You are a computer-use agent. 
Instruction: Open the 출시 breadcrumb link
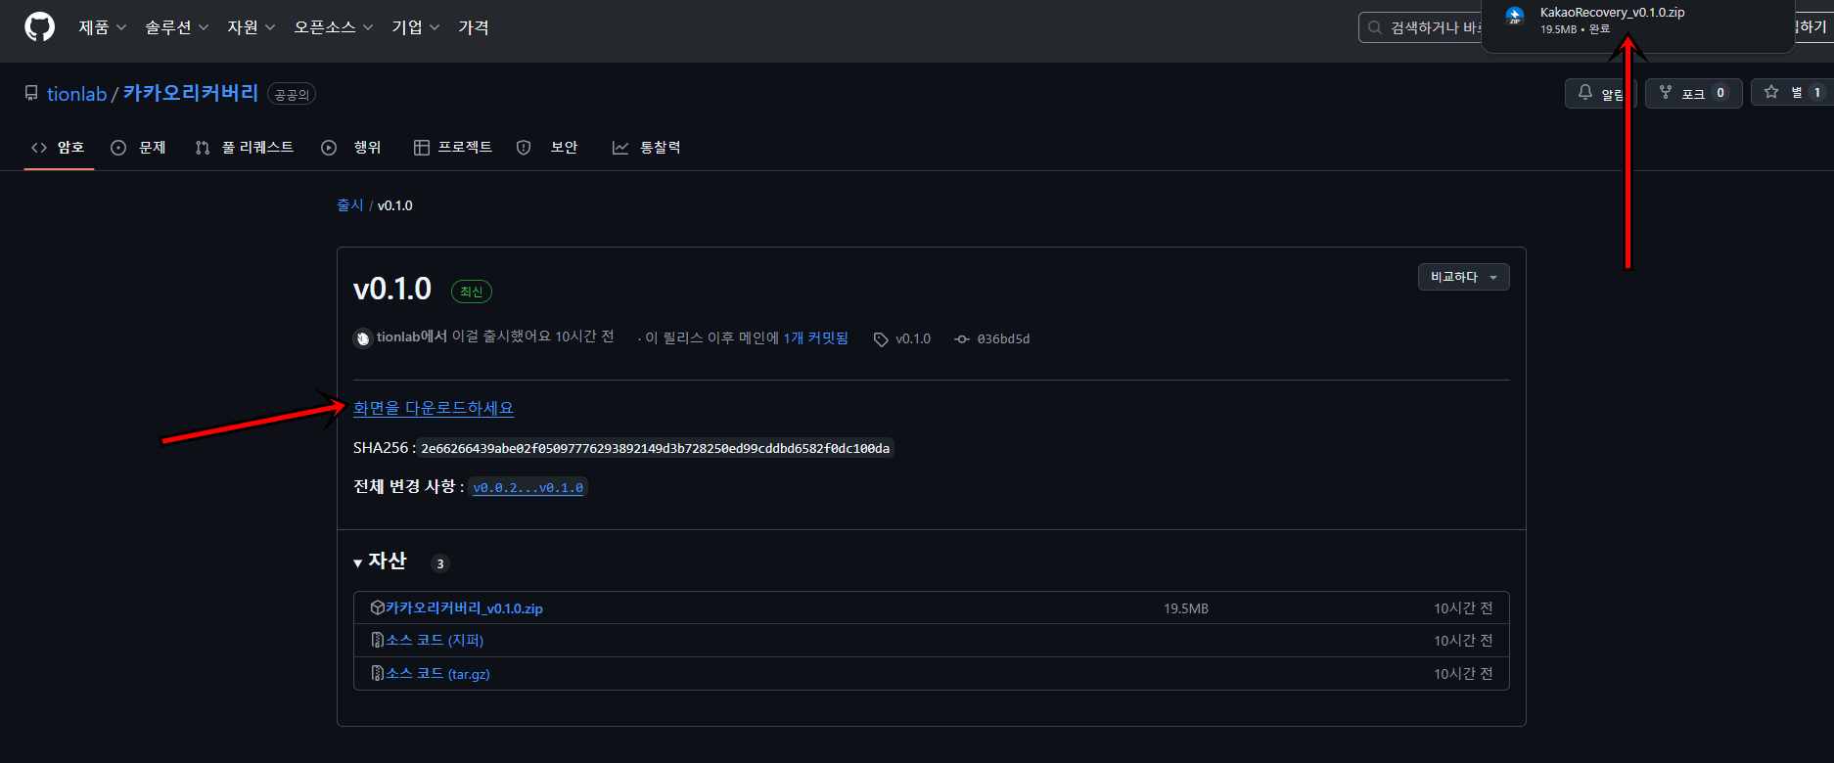(x=349, y=205)
